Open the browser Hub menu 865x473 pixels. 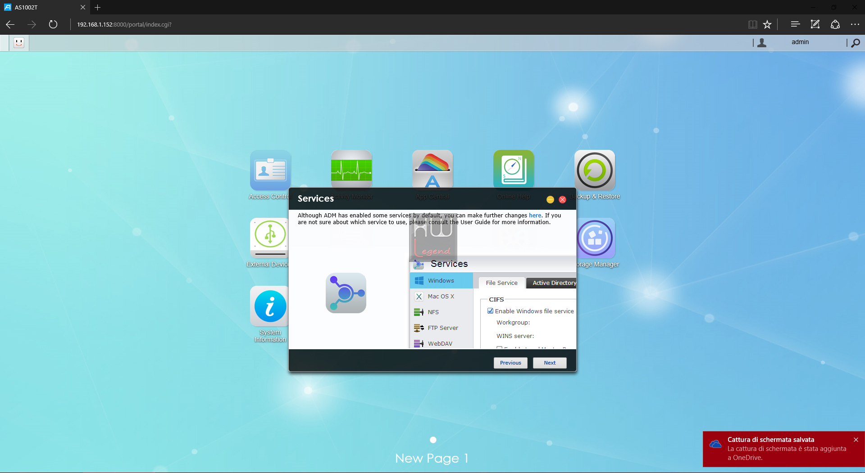point(795,24)
